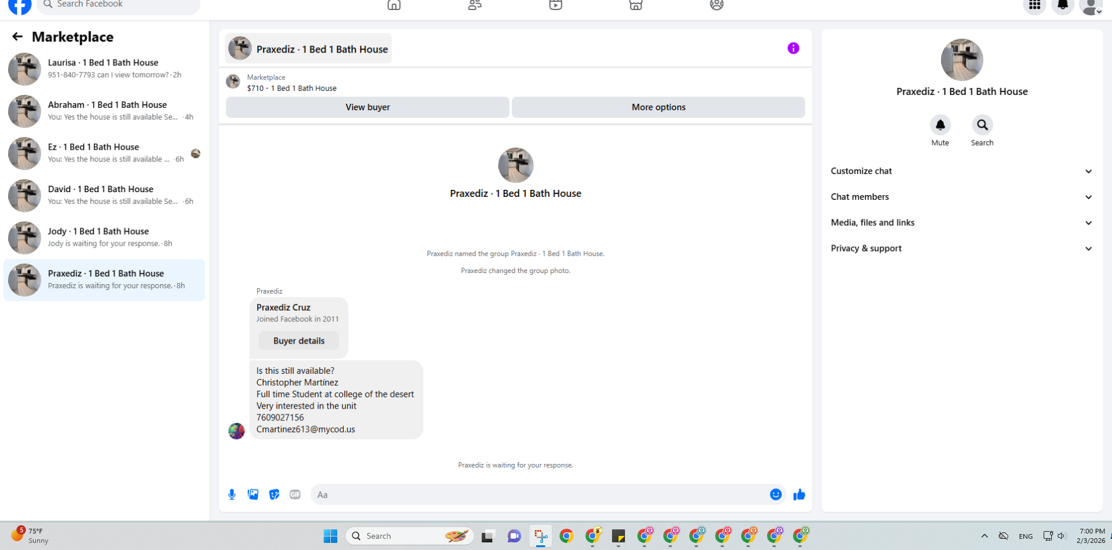Screen dimensions: 1112x550
Task: Click the Buyer details button
Action: tap(299, 341)
